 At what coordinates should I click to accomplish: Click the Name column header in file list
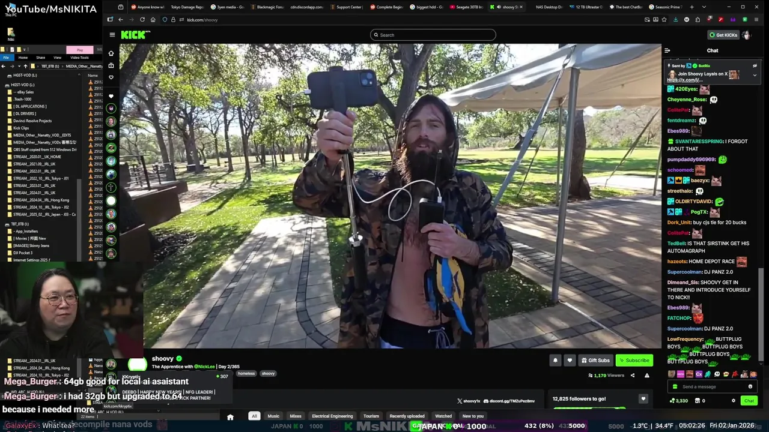(93, 76)
